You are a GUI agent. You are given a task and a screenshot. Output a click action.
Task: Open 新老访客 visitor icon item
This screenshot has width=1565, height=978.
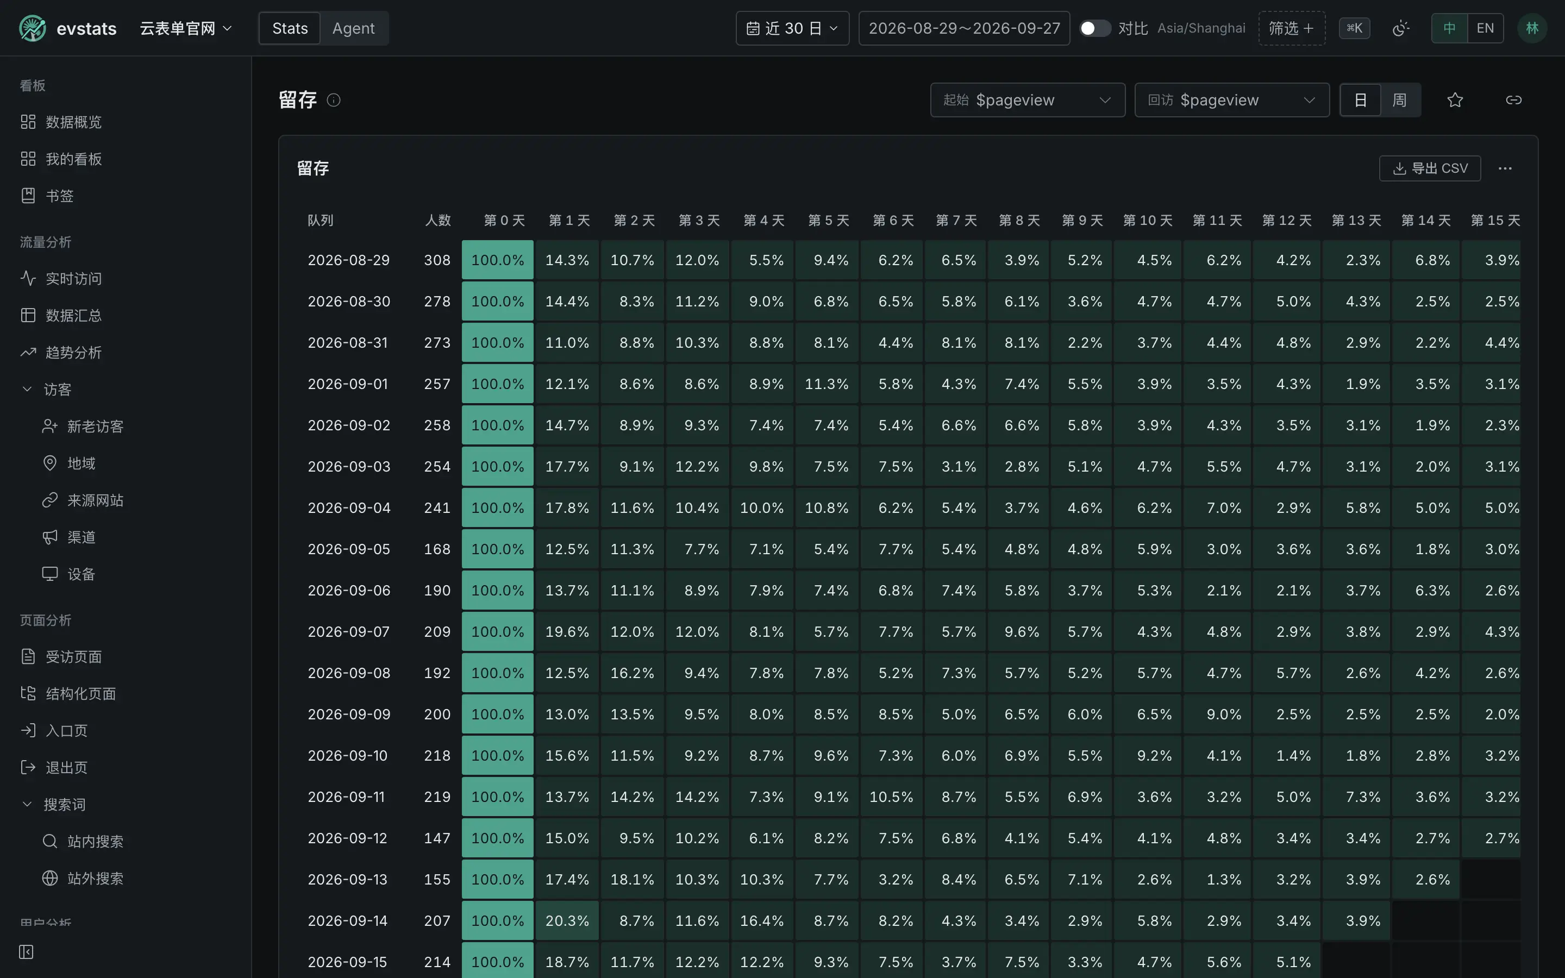[x=50, y=427]
